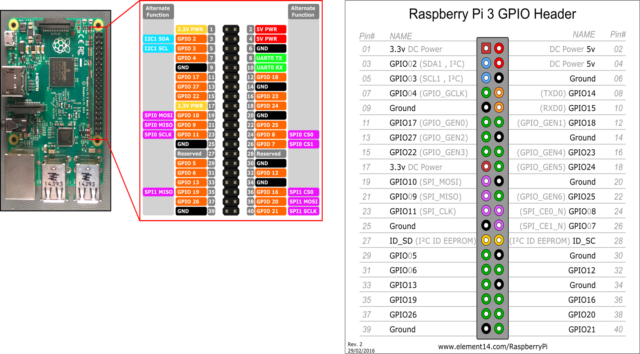Select the 'GPIO 18' label at pin 12

click(271, 77)
